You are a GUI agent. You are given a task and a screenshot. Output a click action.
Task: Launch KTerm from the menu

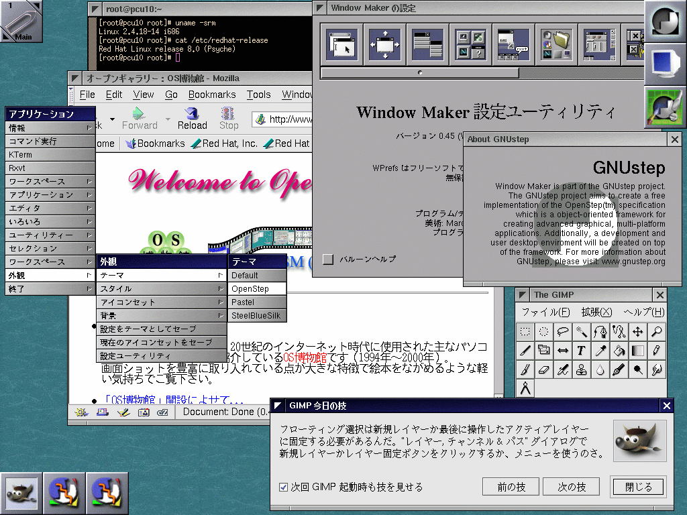coord(50,155)
